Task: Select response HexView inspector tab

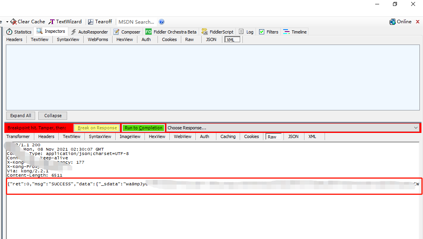Action: (x=157, y=136)
